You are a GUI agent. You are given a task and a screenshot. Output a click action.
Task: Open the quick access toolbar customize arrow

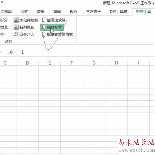[x=2, y=2]
